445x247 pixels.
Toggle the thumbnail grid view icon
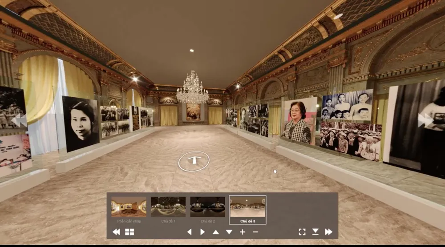(129, 232)
